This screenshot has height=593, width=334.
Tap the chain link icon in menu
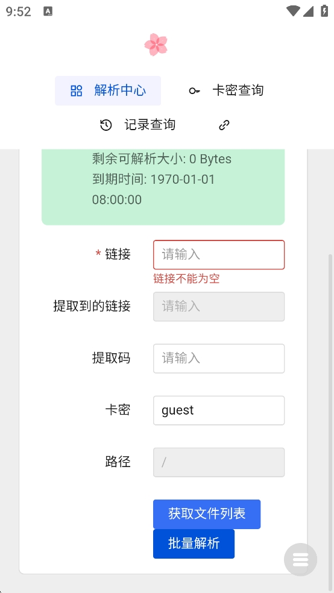tap(224, 125)
